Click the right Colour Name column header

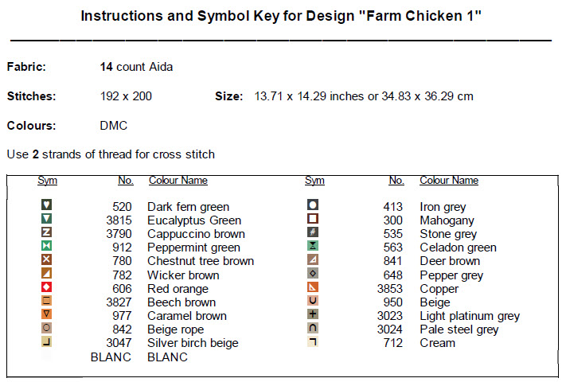449,181
